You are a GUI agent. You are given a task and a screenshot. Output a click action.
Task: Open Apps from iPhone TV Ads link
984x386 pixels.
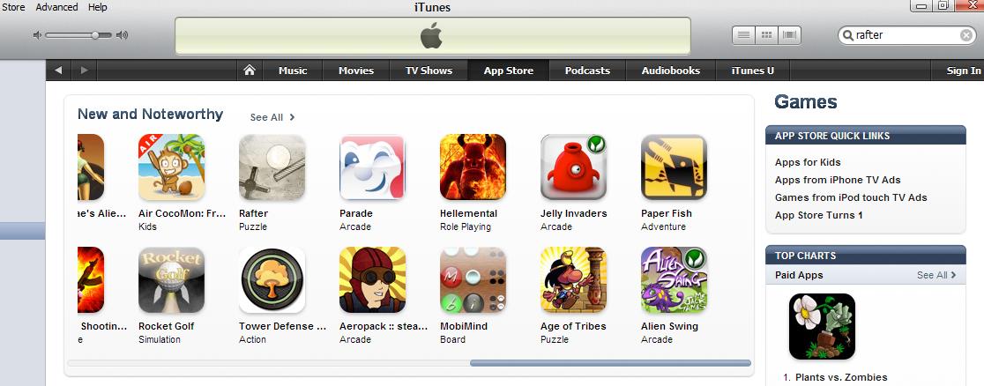click(x=837, y=180)
